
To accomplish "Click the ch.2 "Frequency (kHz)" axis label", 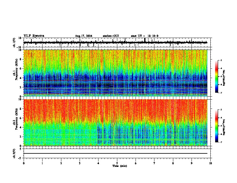I will (x=16, y=119).
